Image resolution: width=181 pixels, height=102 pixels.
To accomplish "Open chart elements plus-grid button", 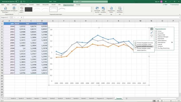I will (152, 29).
